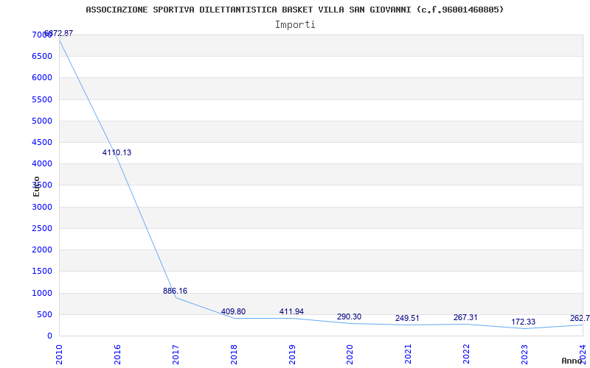The image size is (590, 368).
Task: Click the 1000 y-axis tick label
Action: click(42, 293)
